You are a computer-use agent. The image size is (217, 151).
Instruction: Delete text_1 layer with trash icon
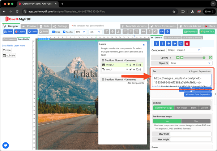tap(140, 69)
